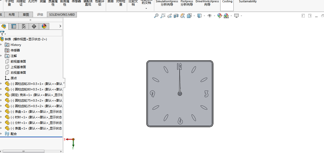The width and height of the screenshot is (324, 153).
Task: Select 原点 origin item
Action: point(14,78)
